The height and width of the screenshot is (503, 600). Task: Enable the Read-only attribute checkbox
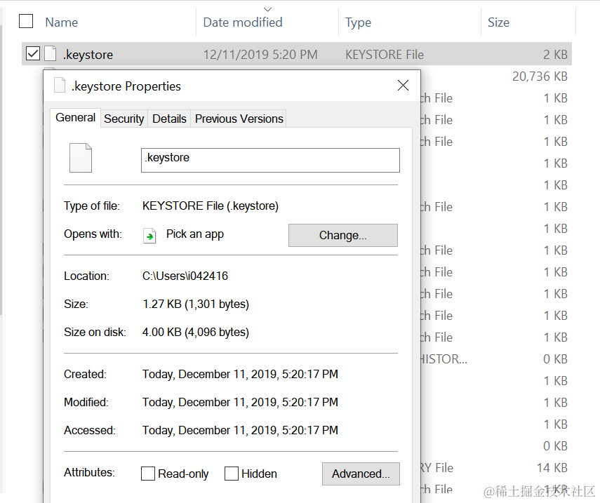point(148,474)
